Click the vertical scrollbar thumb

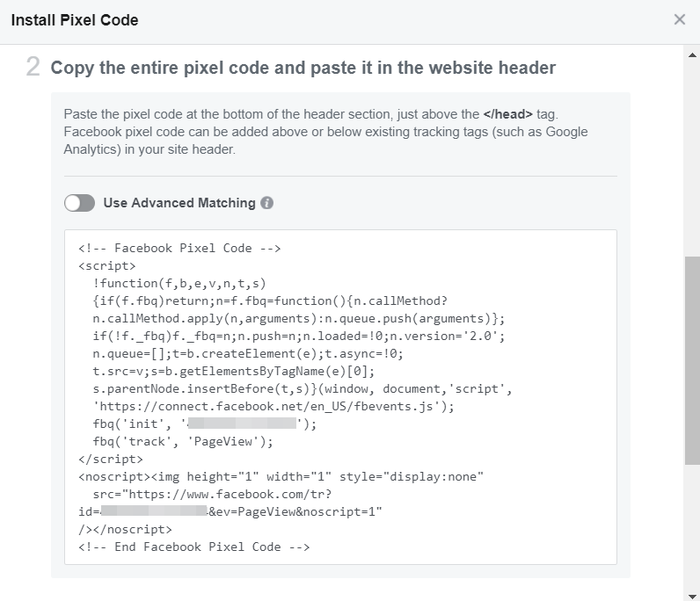tap(692, 360)
